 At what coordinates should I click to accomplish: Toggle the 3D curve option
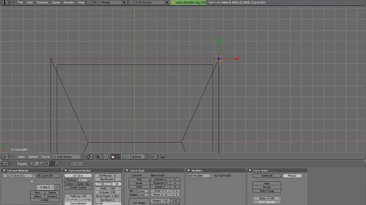pyautogui.click(x=117, y=184)
